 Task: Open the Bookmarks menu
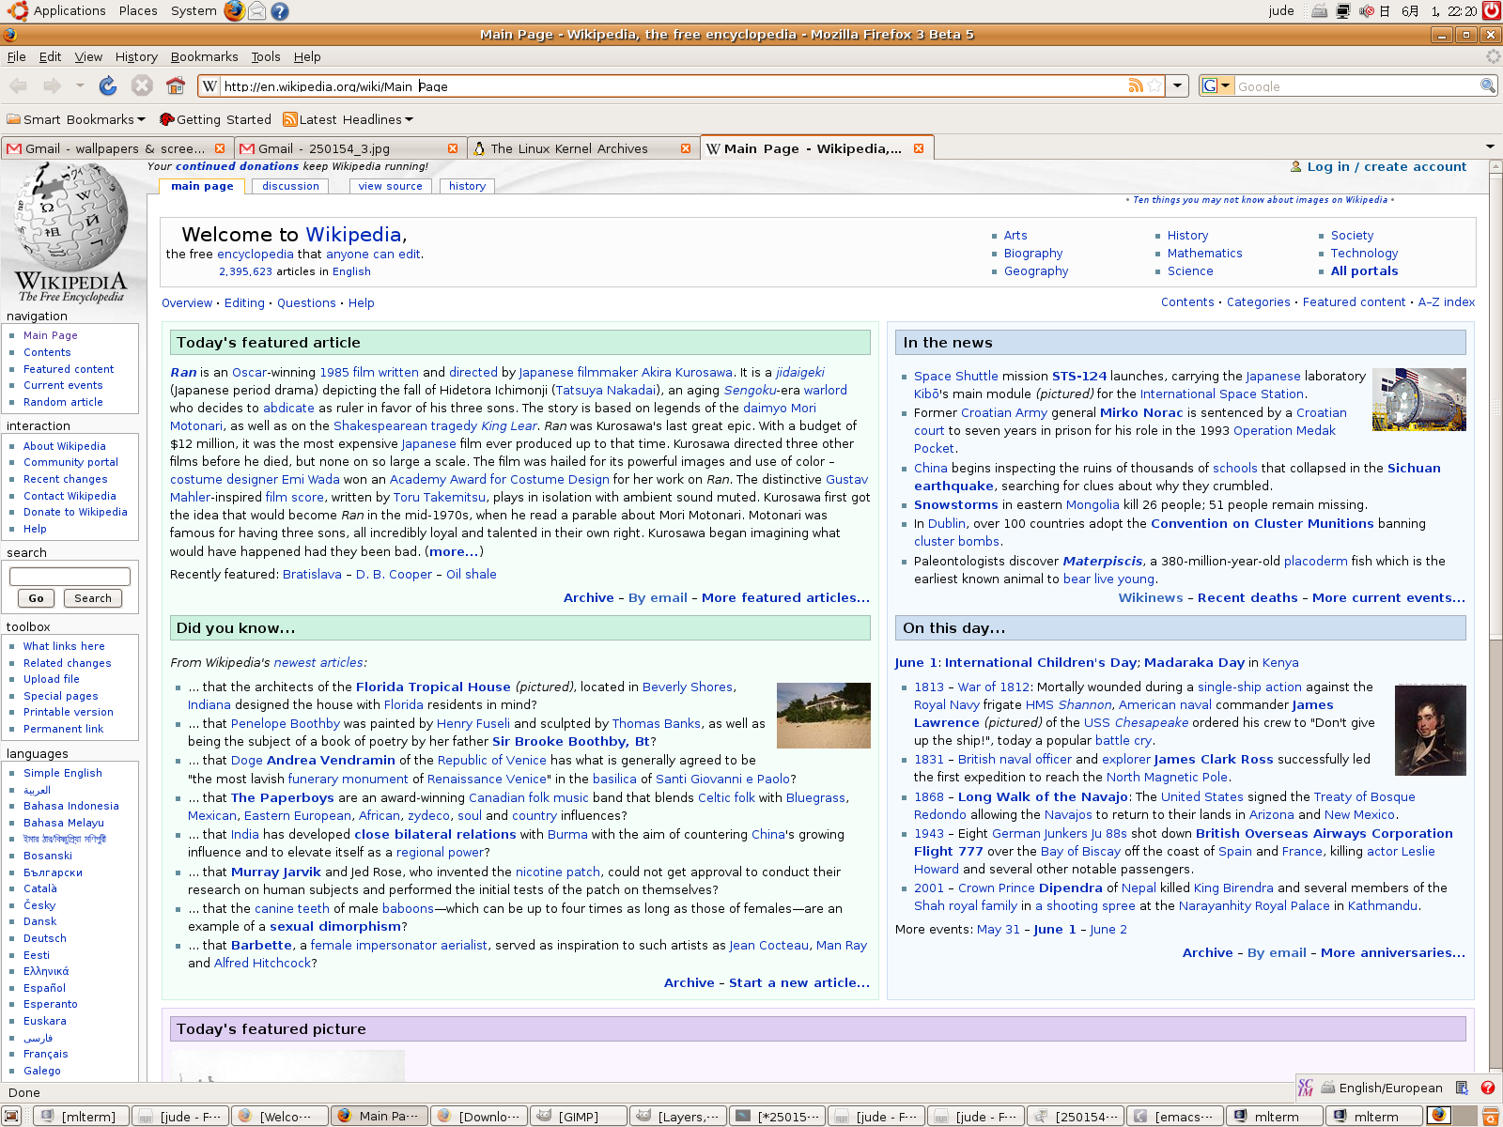click(x=204, y=56)
